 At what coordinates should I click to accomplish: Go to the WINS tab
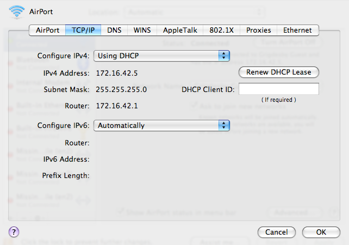142,30
